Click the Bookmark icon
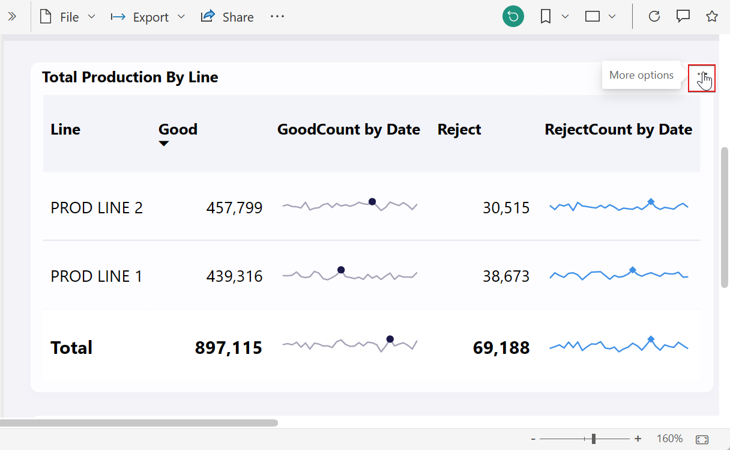The width and height of the screenshot is (730, 450). (546, 17)
